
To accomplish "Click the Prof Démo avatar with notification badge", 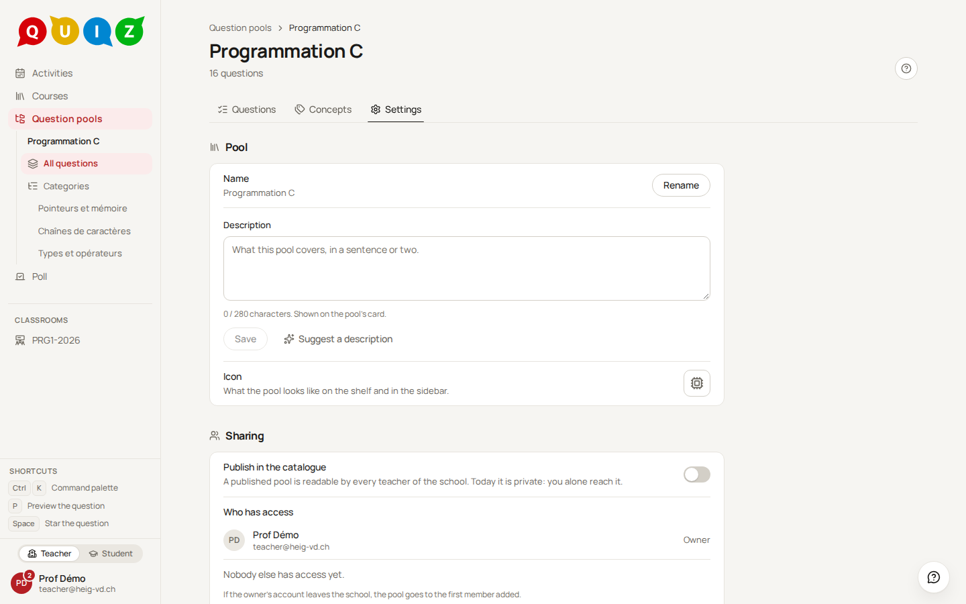I will point(21,583).
